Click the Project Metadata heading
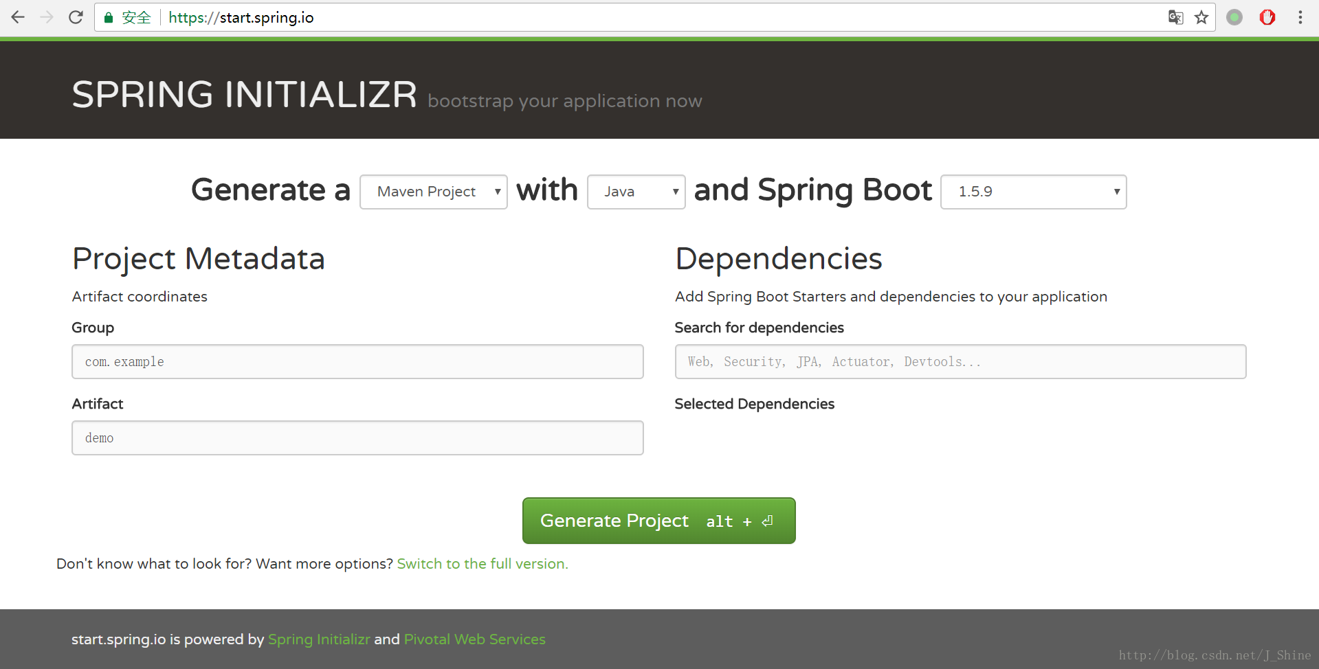 click(x=199, y=259)
